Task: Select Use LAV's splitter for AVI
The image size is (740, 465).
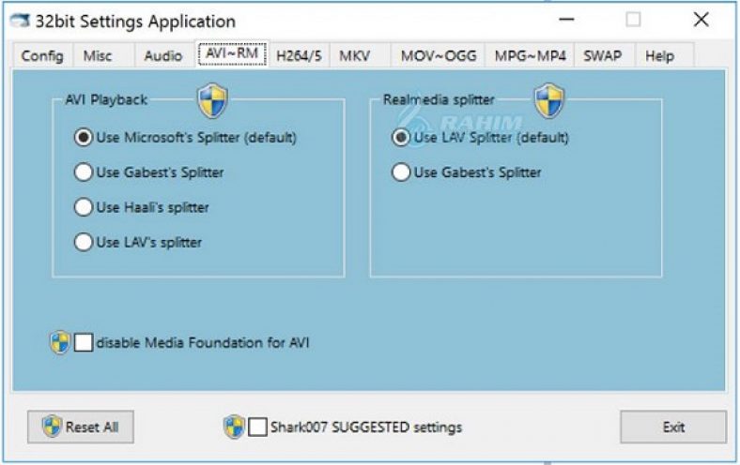Action: (x=84, y=243)
